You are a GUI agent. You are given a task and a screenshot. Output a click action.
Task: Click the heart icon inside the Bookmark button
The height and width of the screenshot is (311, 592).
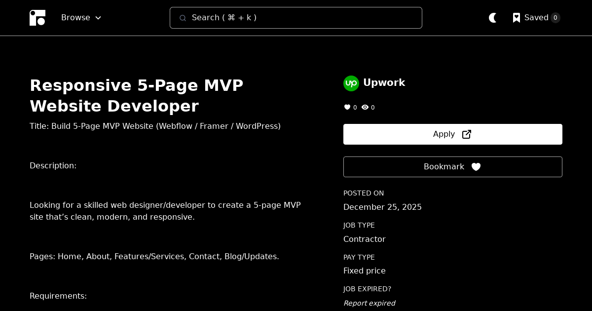(x=476, y=167)
